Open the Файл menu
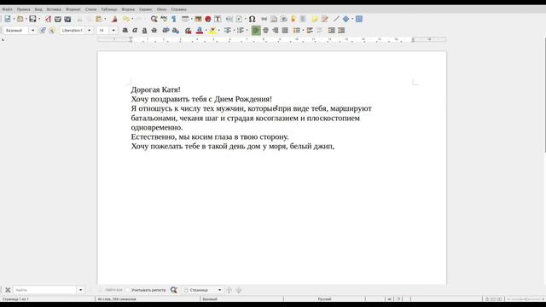The width and height of the screenshot is (546, 307). point(7,9)
